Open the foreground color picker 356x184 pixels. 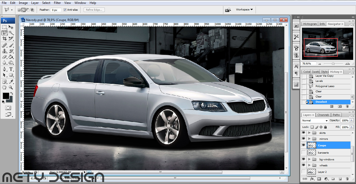click(x=5, y=96)
